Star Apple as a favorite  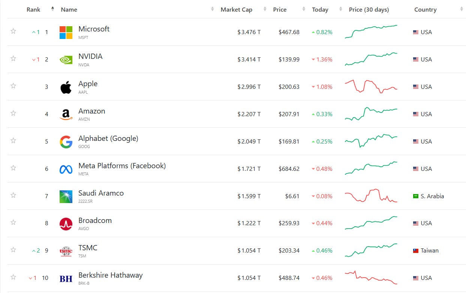tap(13, 86)
